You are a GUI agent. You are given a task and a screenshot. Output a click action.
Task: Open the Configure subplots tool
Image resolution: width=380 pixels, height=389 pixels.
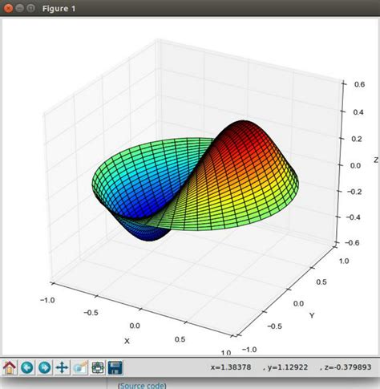click(x=98, y=367)
